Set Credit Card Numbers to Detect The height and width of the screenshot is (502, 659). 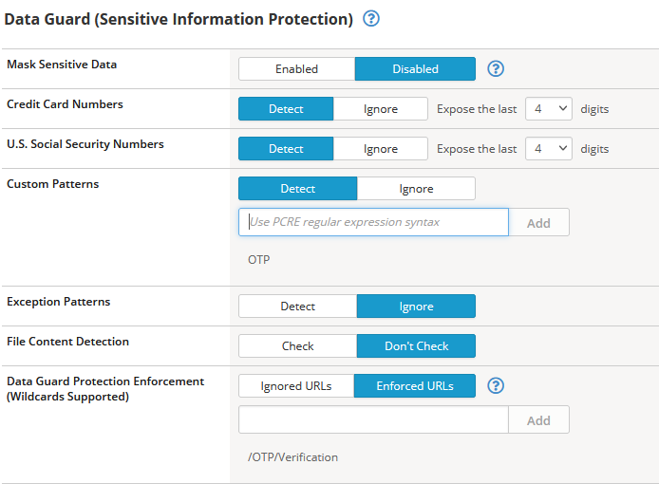click(x=286, y=108)
